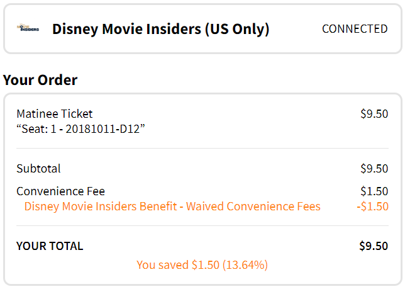Select the Disney Movie Insiders (US Only) title

click(x=160, y=29)
